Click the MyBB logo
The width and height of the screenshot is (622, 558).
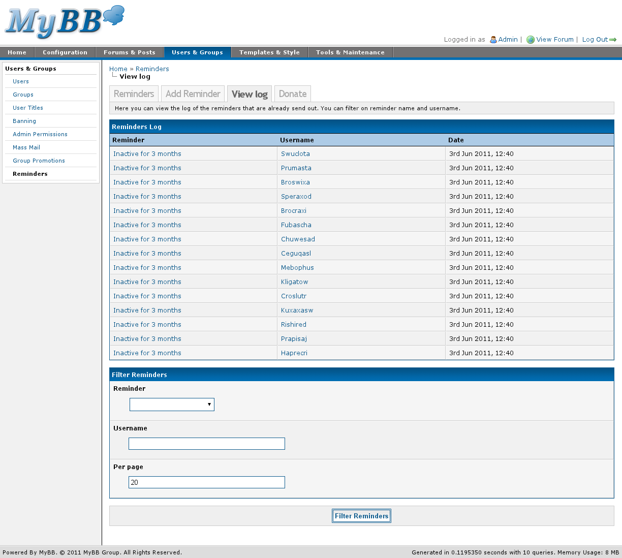(x=65, y=22)
